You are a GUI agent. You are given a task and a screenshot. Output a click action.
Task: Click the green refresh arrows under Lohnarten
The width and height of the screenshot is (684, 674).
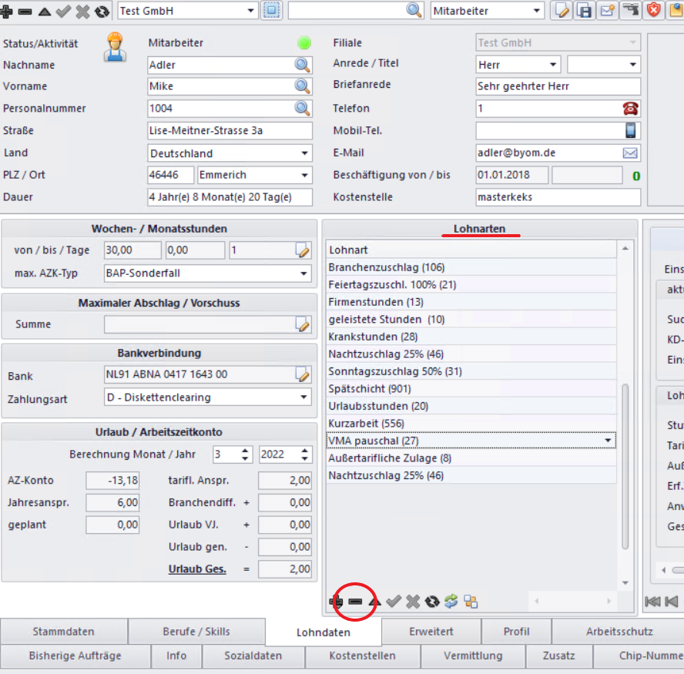click(x=451, y=602)
